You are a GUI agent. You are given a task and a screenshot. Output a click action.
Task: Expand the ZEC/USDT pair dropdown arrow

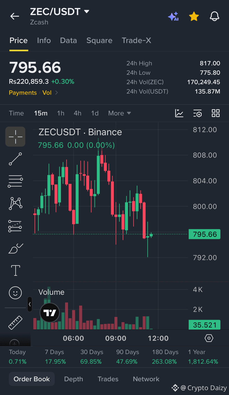tap(86, 12)
